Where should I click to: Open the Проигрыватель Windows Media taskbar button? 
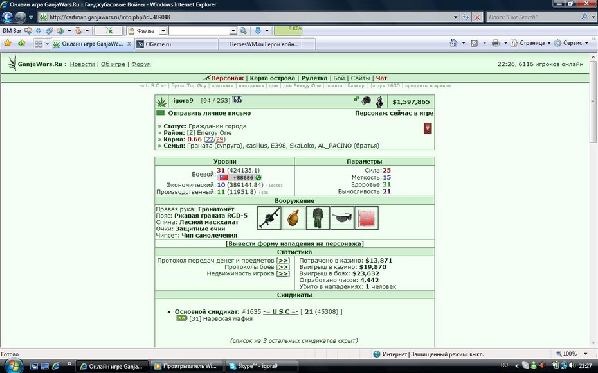tap(187, 366)
